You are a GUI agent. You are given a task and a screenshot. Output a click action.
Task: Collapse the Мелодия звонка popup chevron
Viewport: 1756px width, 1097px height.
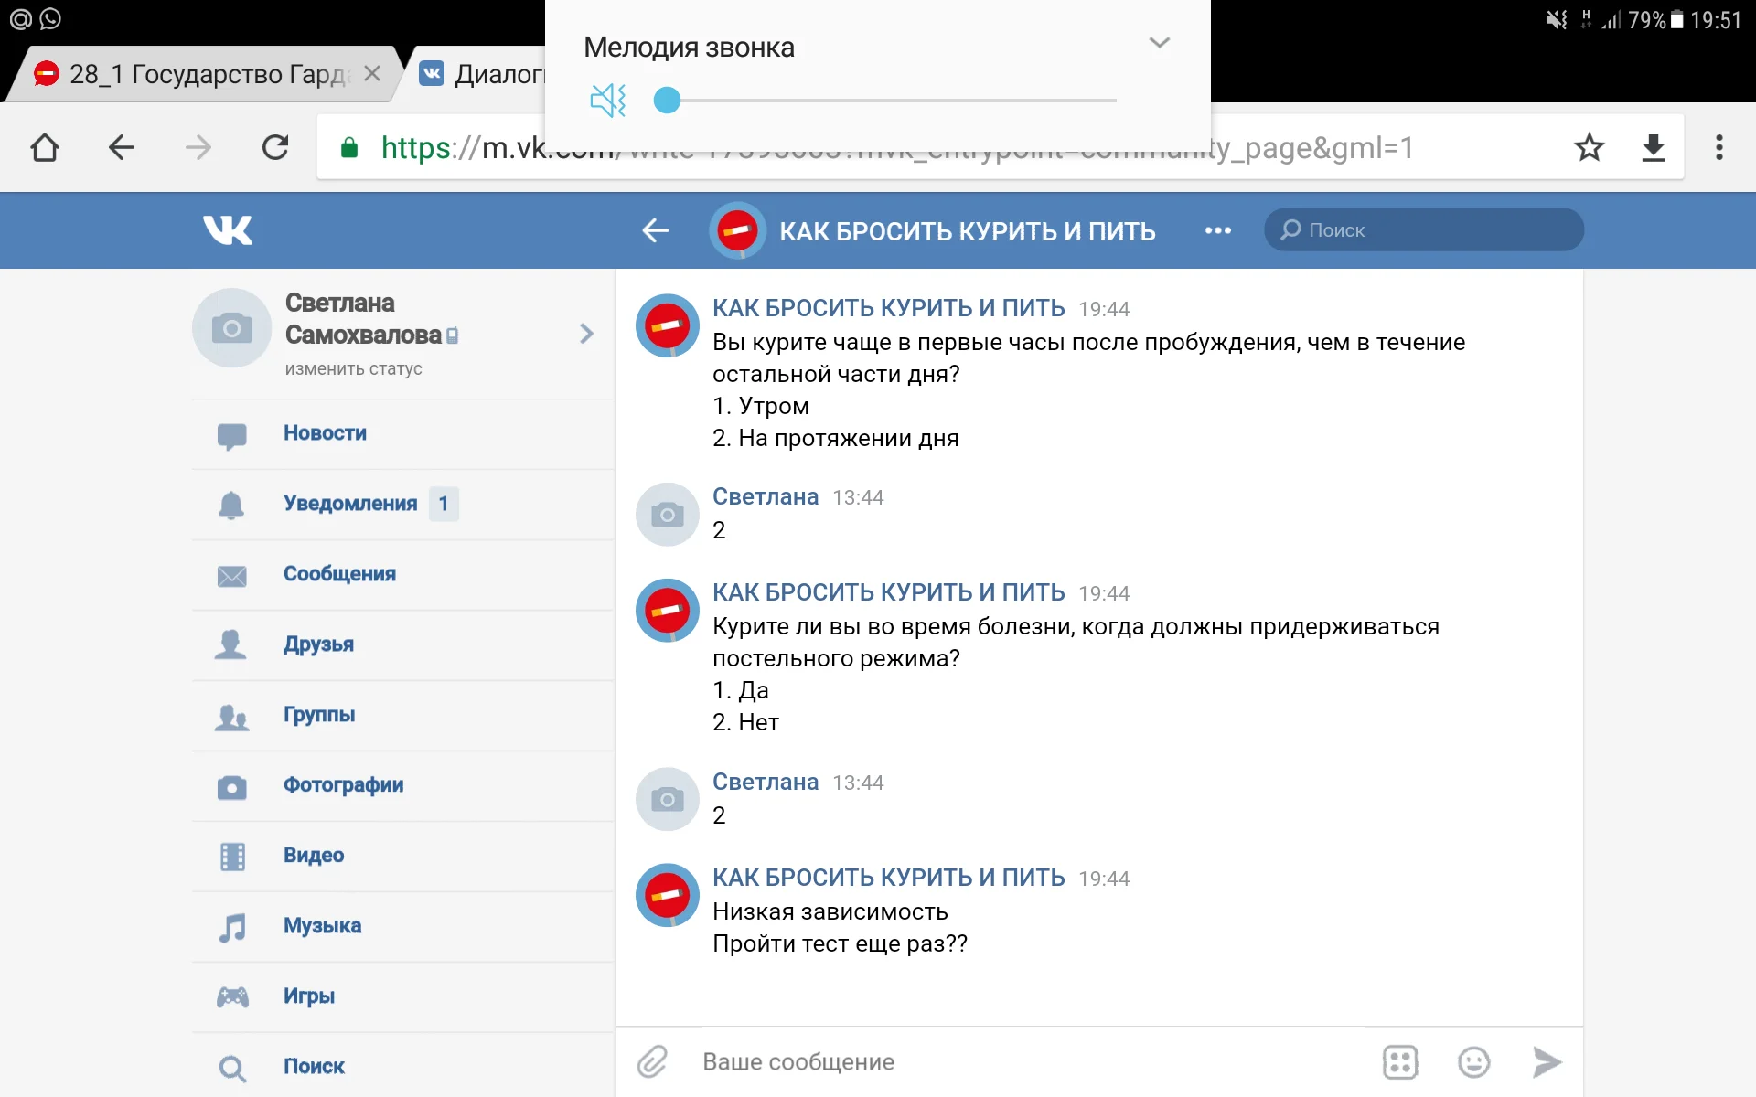pos(1159,41)
